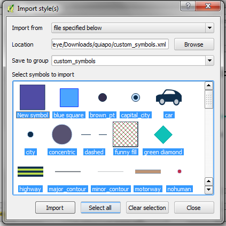Close the Import style(s) dialog with X
This screenshot has height=226, width=226.
208,6
